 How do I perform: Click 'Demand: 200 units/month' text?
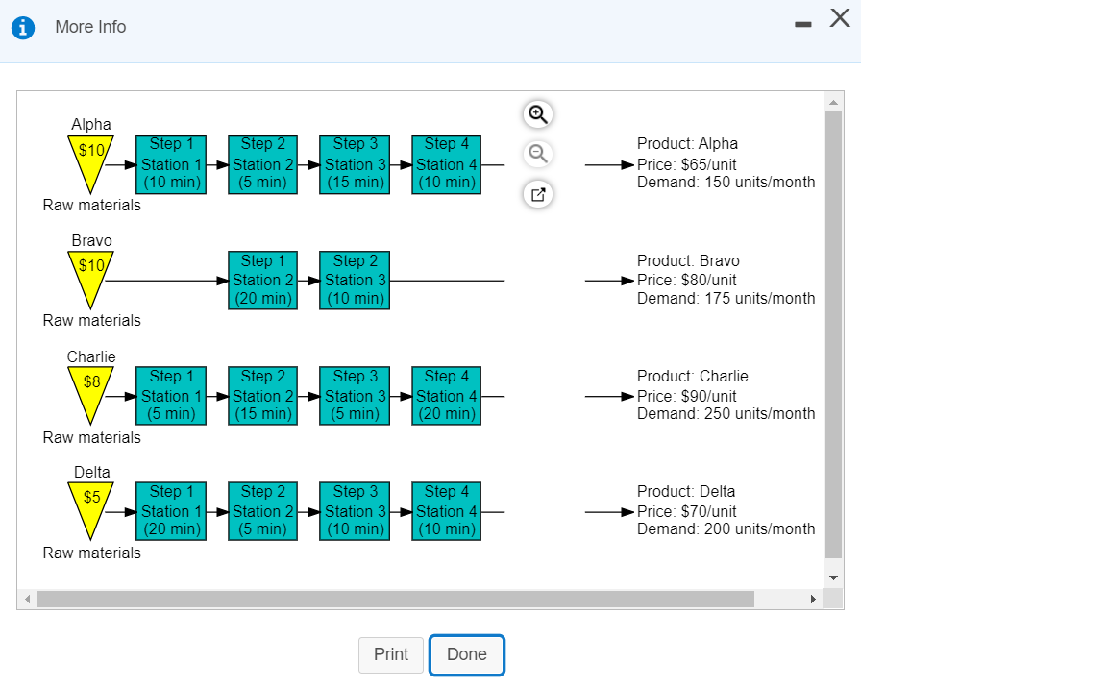click(726, 529)
